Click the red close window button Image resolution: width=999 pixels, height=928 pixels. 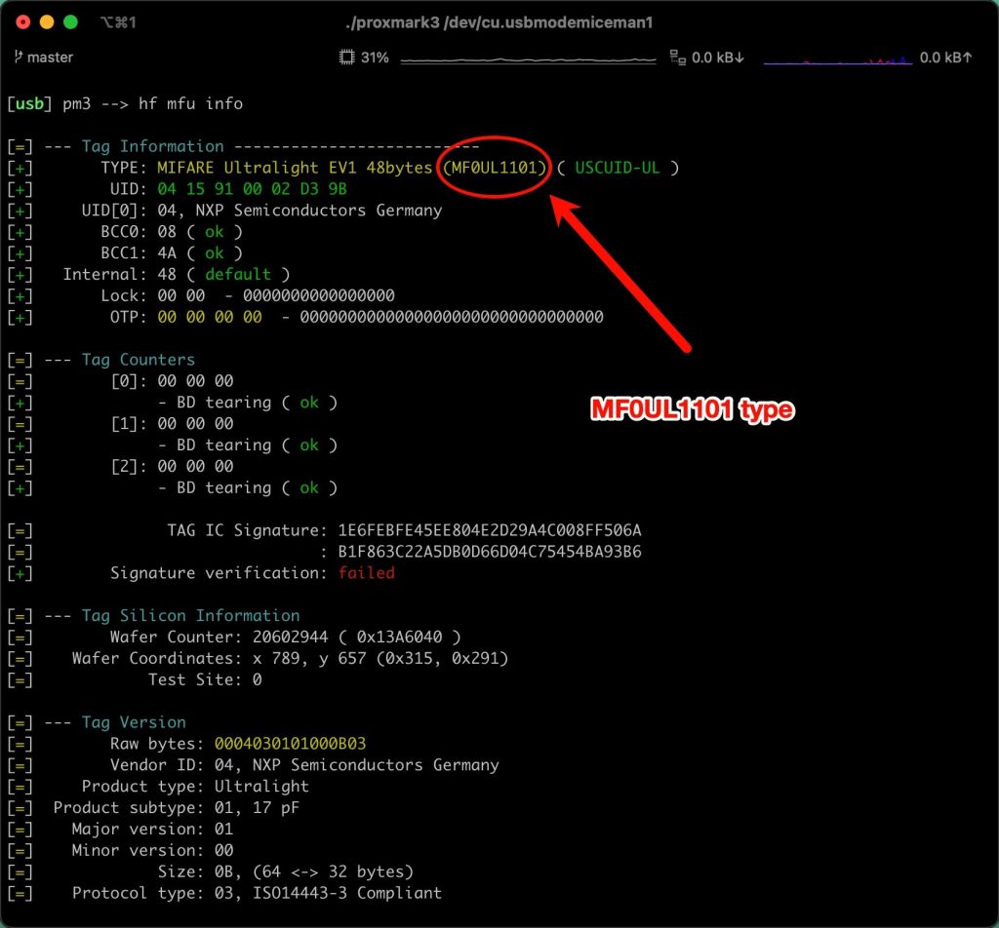(23, 22)
